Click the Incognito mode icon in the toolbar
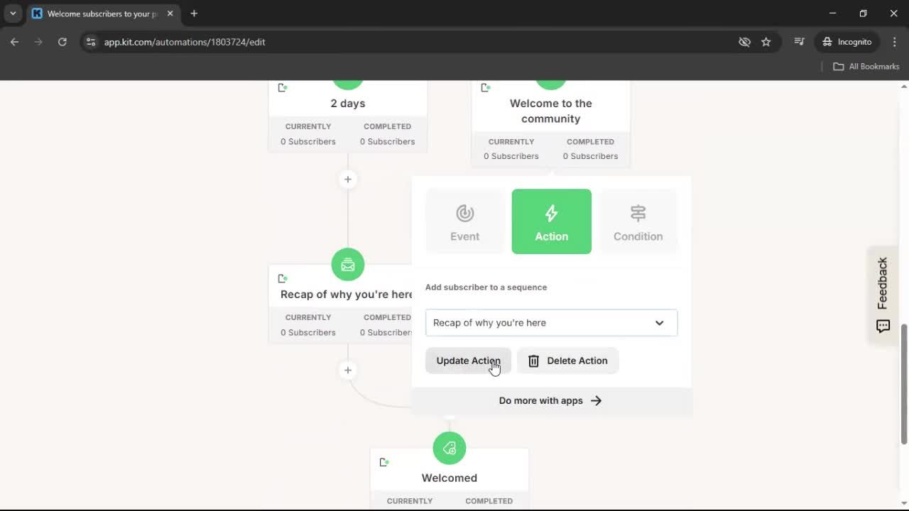909x511 pixels. pyautogui.click(x=827, y=41)
